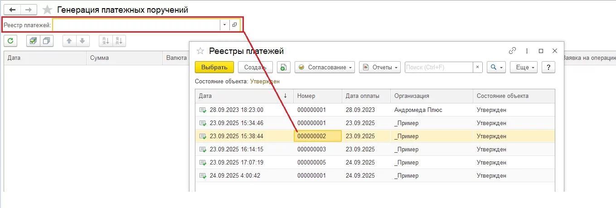Go forward with the right arrow button
Image resolution: width=616 pixels, height=208 pixels.
tap(28, 10)
